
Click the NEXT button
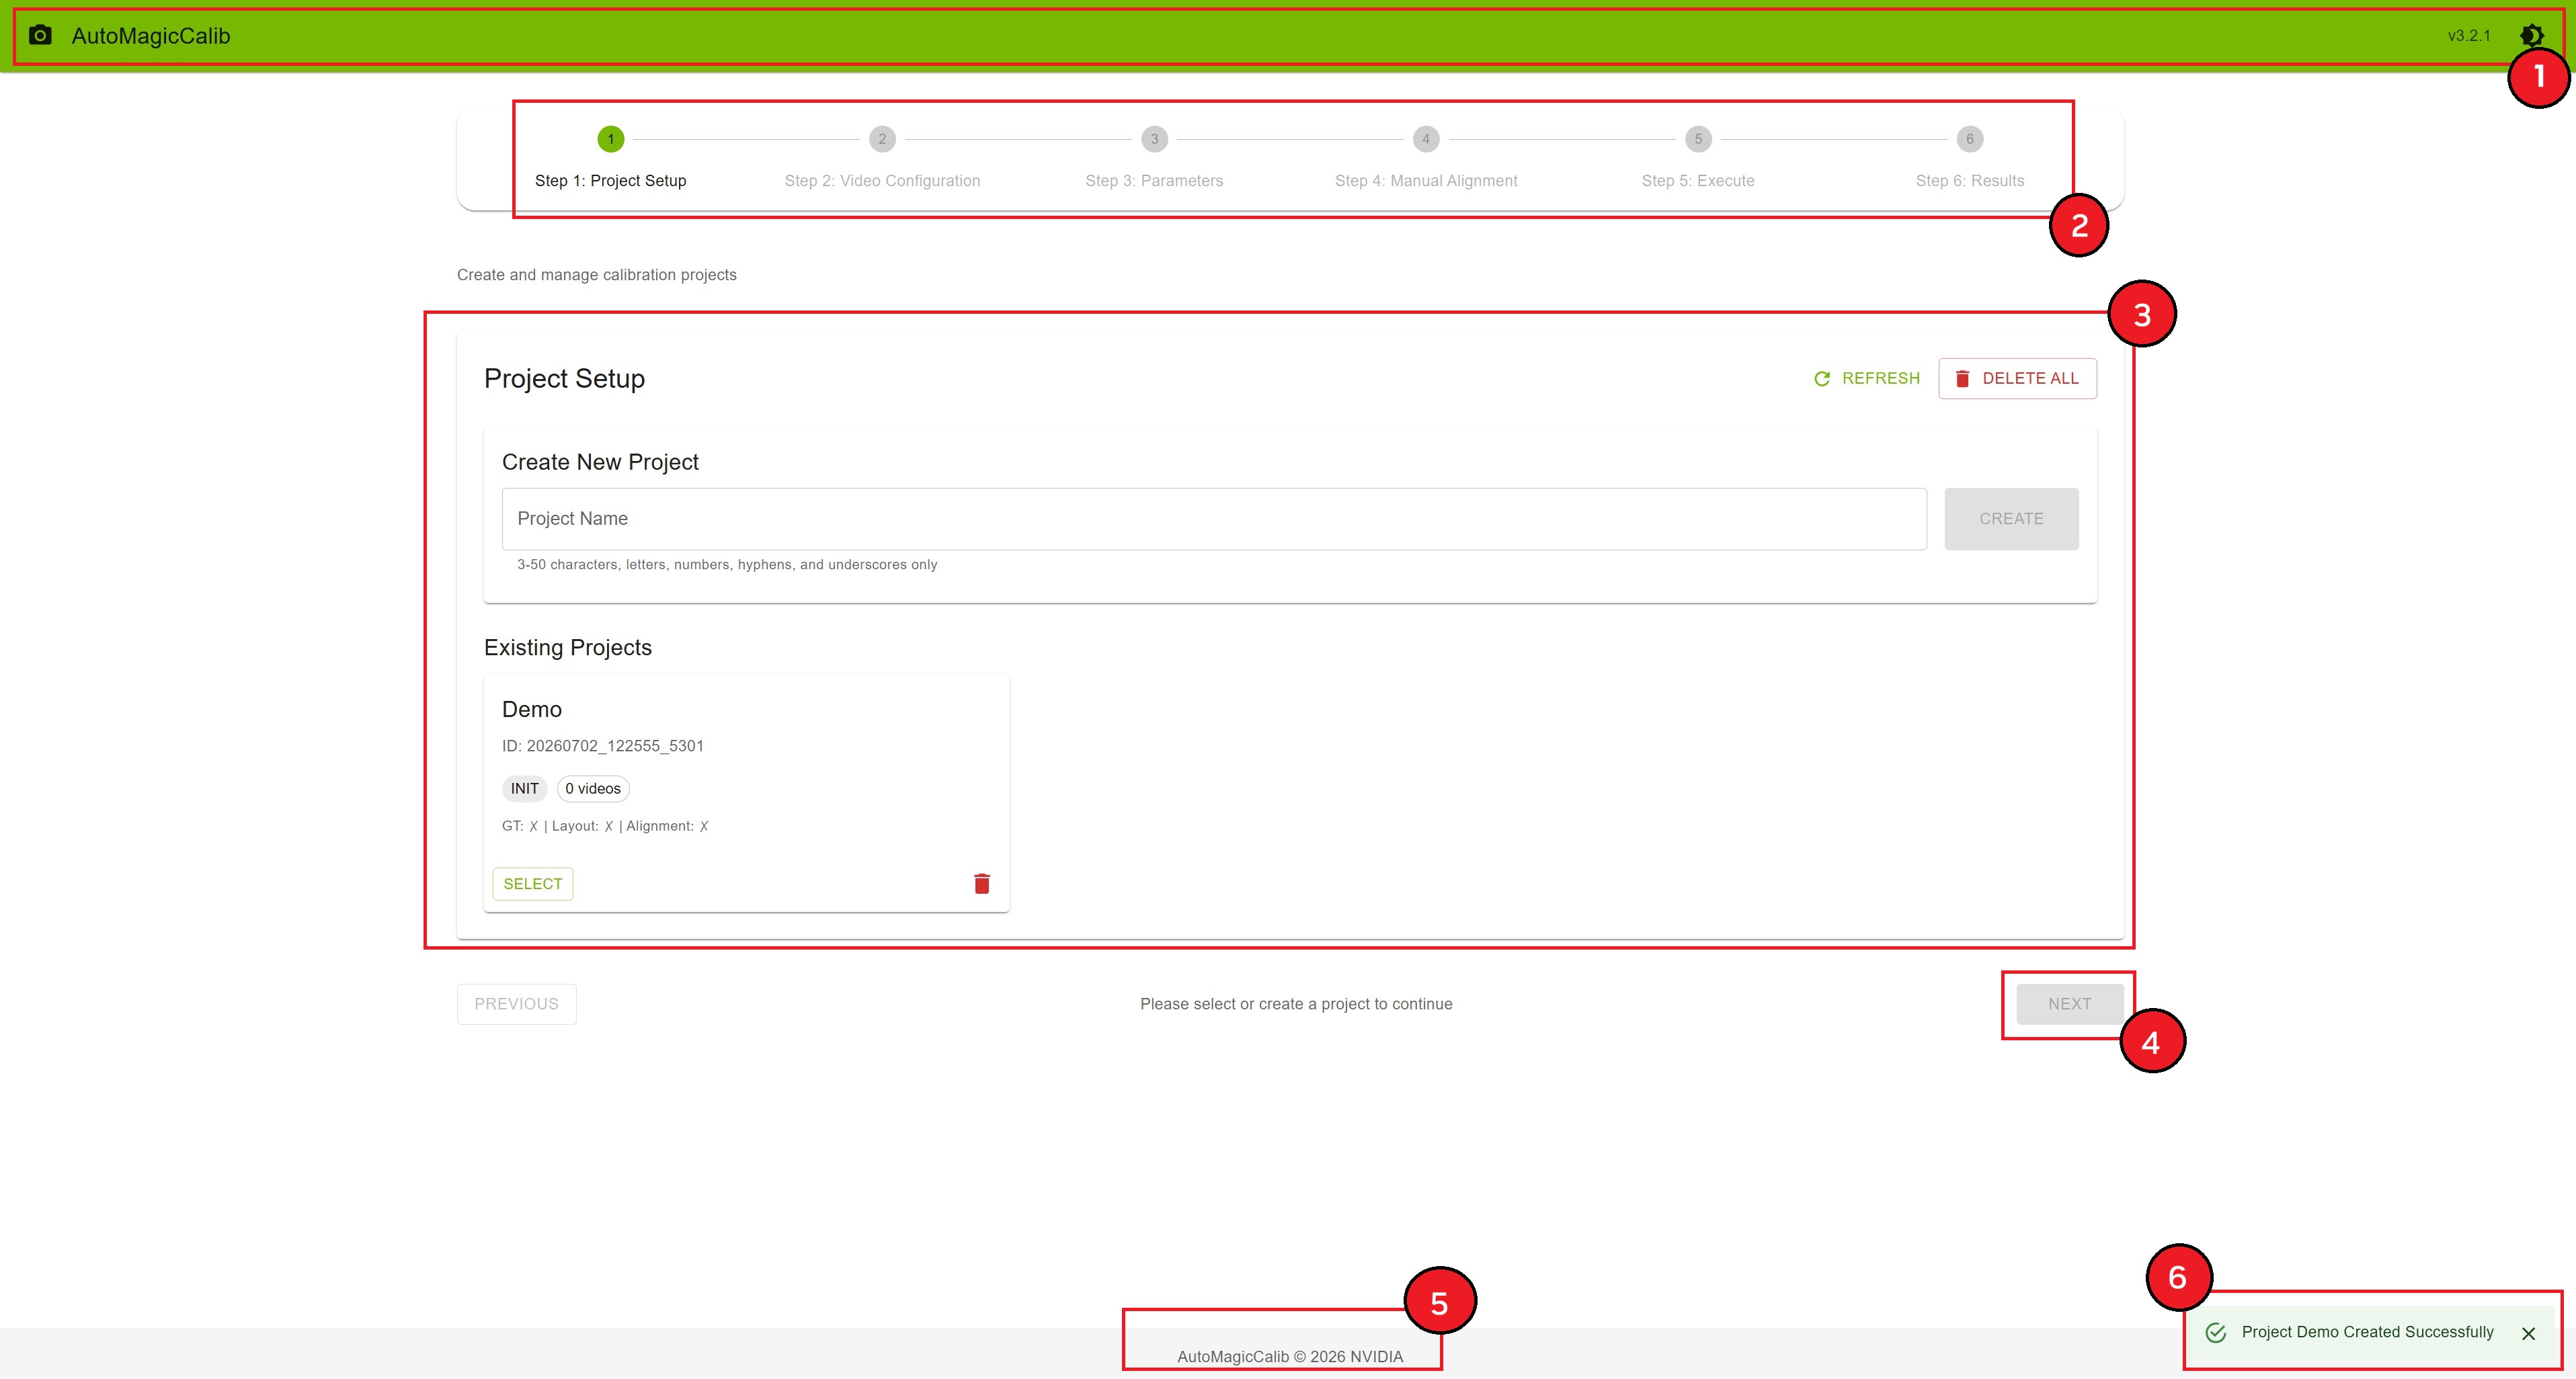[x=2069, y=1004]
